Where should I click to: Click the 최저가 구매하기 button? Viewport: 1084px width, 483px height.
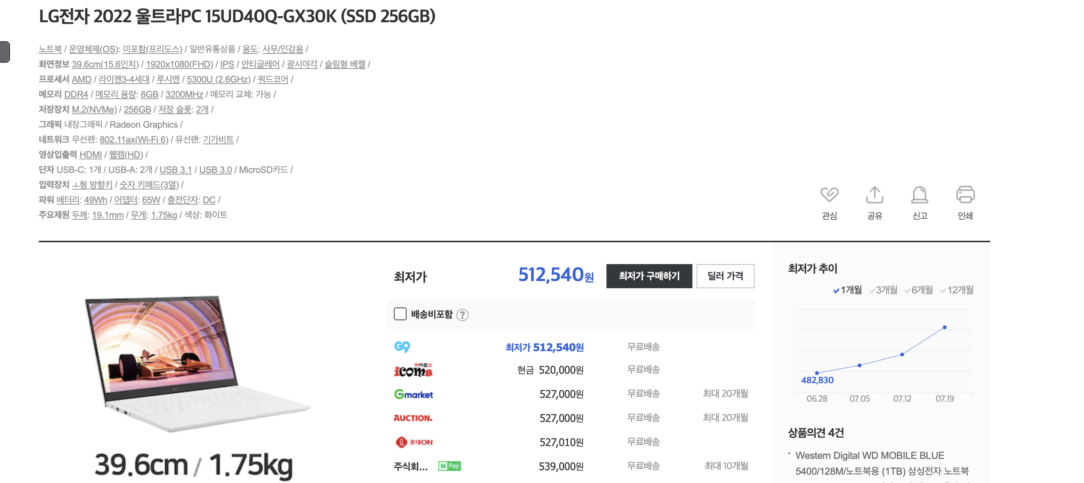[x=649, y=276]
